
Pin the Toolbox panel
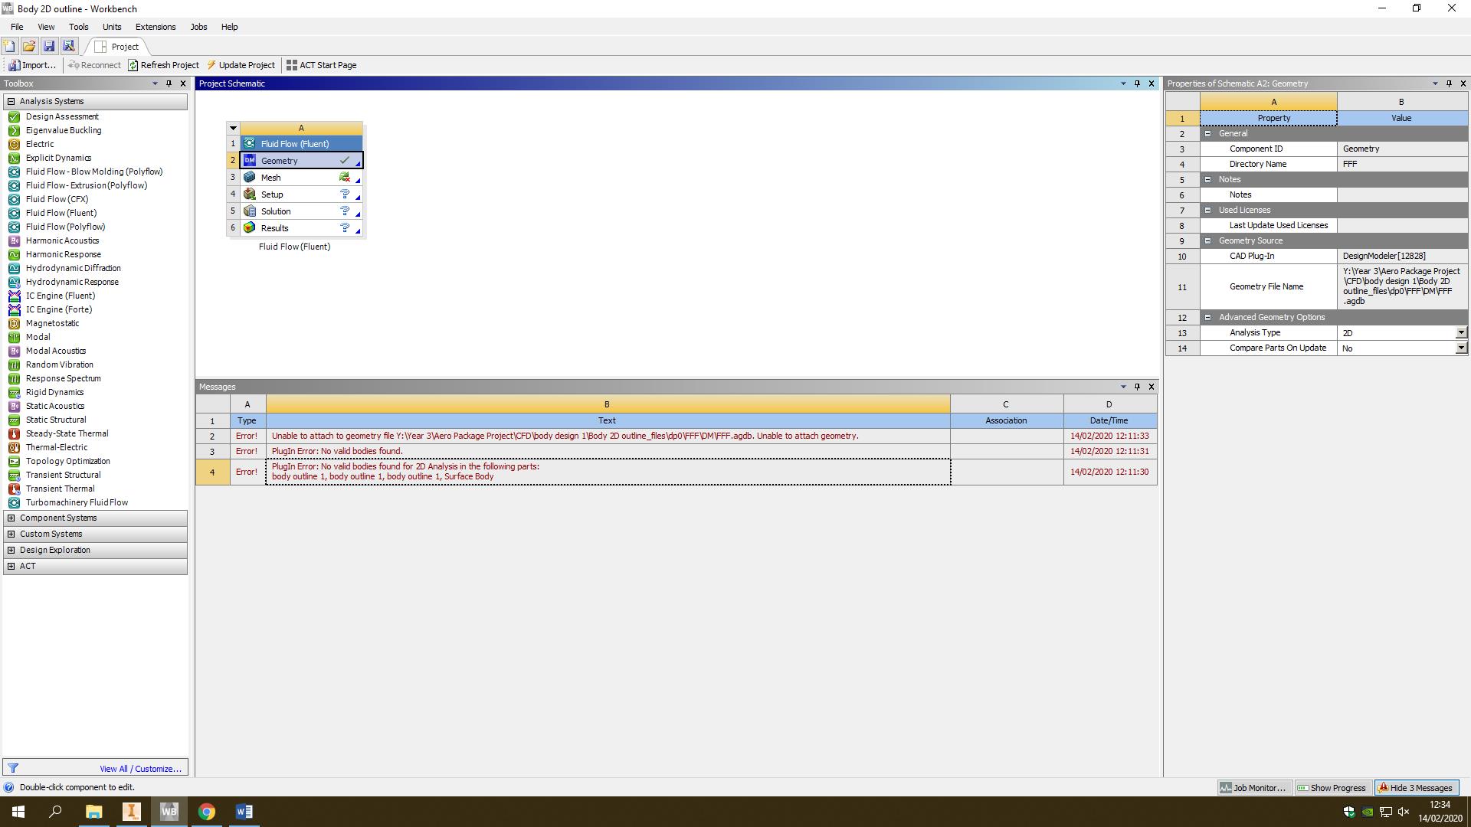(x=169, y=83)
